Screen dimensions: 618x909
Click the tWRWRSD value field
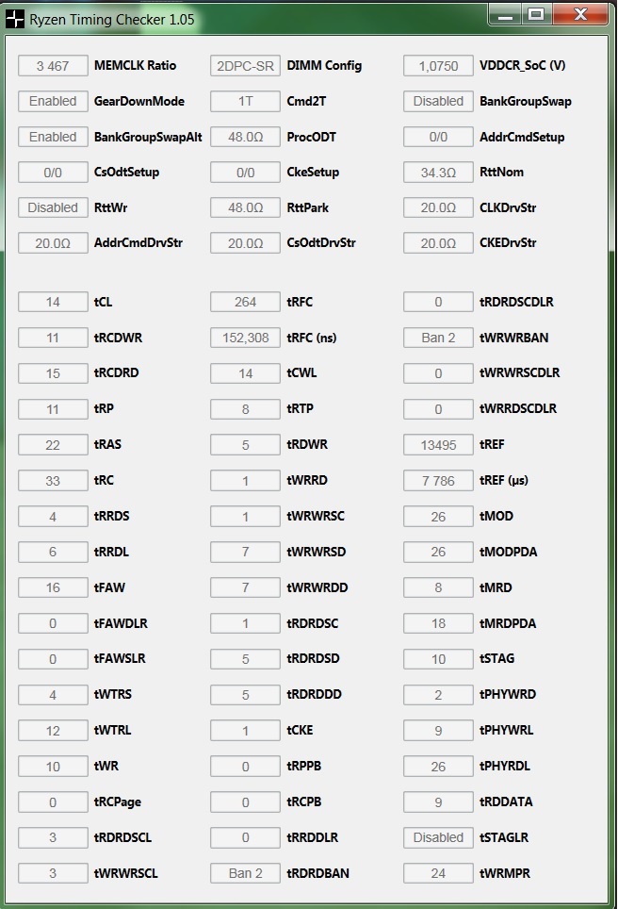click(246, 553)
